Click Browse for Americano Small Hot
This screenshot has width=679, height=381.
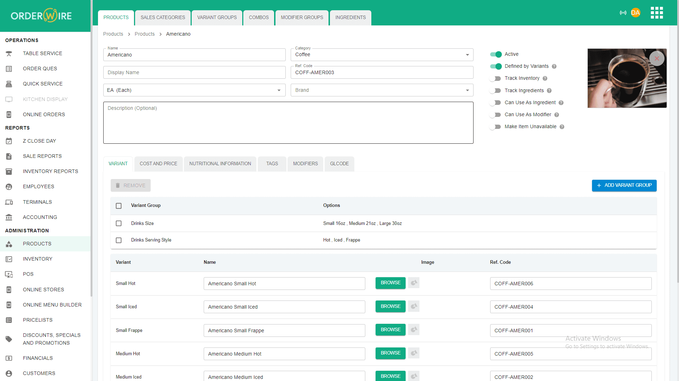pyautogui.click(x=390, y=283)
